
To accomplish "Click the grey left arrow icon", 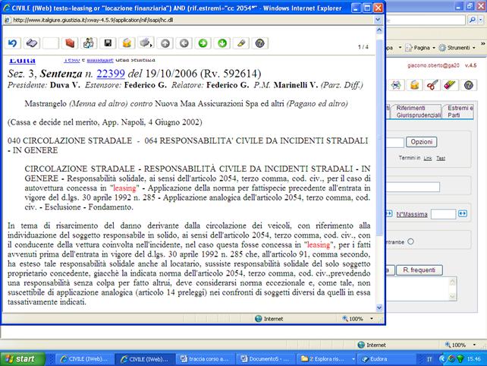I will [184, 43].
